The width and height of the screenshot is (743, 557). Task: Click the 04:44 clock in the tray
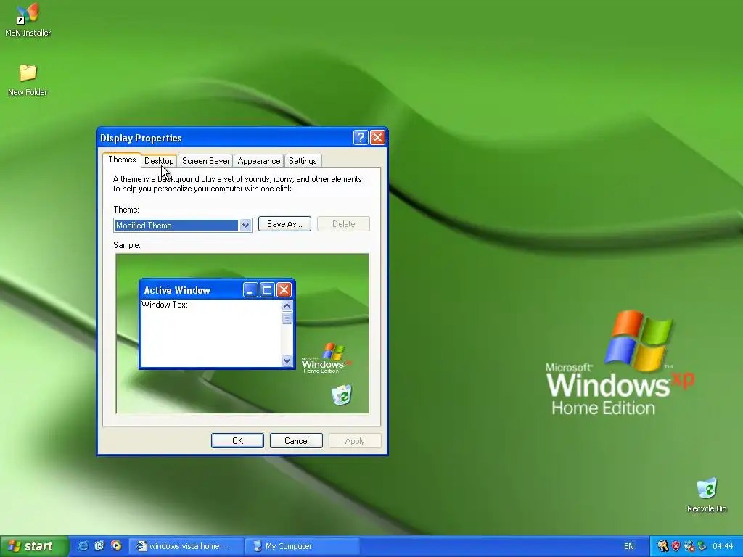pyautogui.click(x=723, y=546)
